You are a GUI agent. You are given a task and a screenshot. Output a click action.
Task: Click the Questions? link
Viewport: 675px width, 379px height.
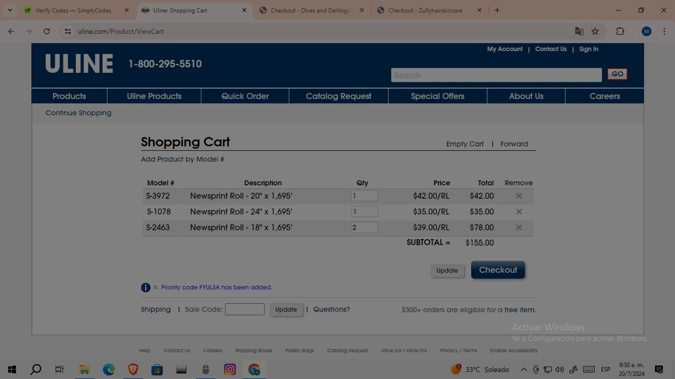[332, 309]
